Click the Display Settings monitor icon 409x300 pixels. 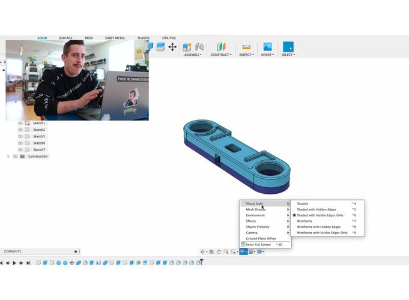pos(243,251)
